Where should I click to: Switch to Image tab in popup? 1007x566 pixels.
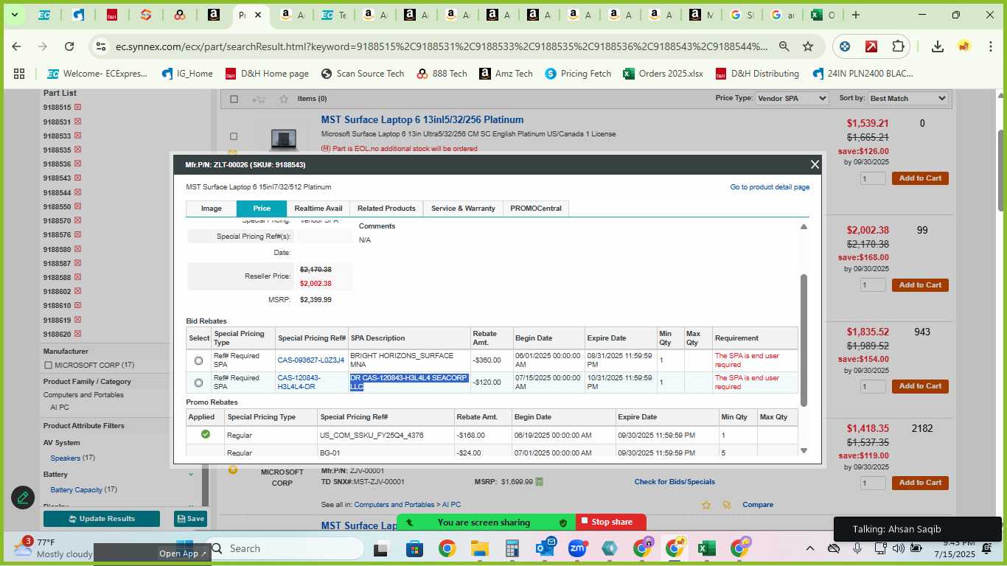coord(212,209)
